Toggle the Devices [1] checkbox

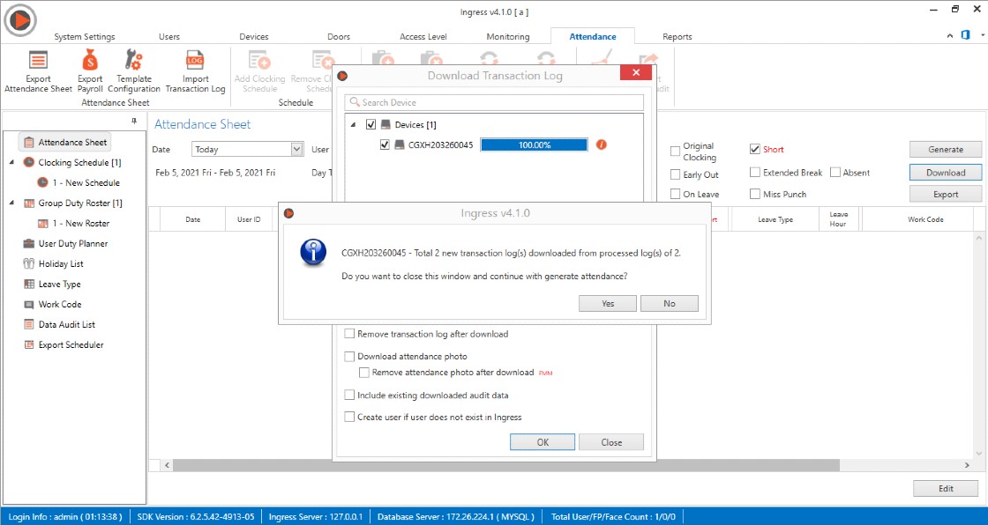[x=370, y=124]
